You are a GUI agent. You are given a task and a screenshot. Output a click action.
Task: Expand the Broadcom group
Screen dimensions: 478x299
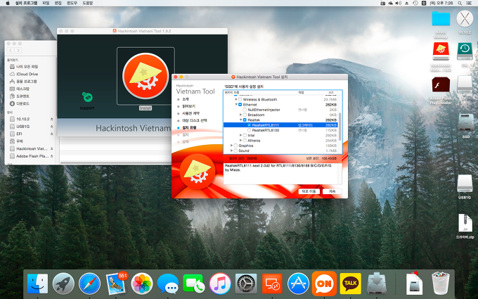click(x=240, y=115)
